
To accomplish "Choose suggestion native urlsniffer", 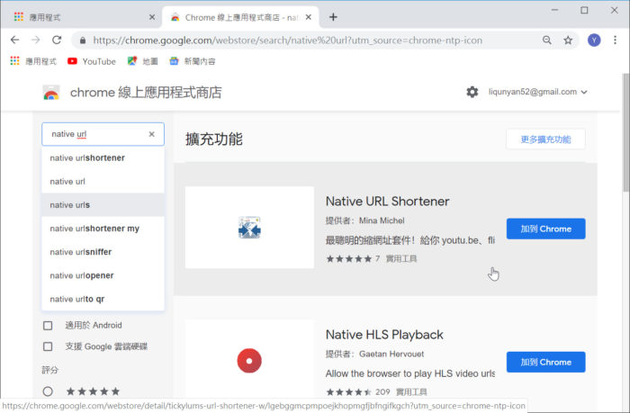I will click(103, 252).
